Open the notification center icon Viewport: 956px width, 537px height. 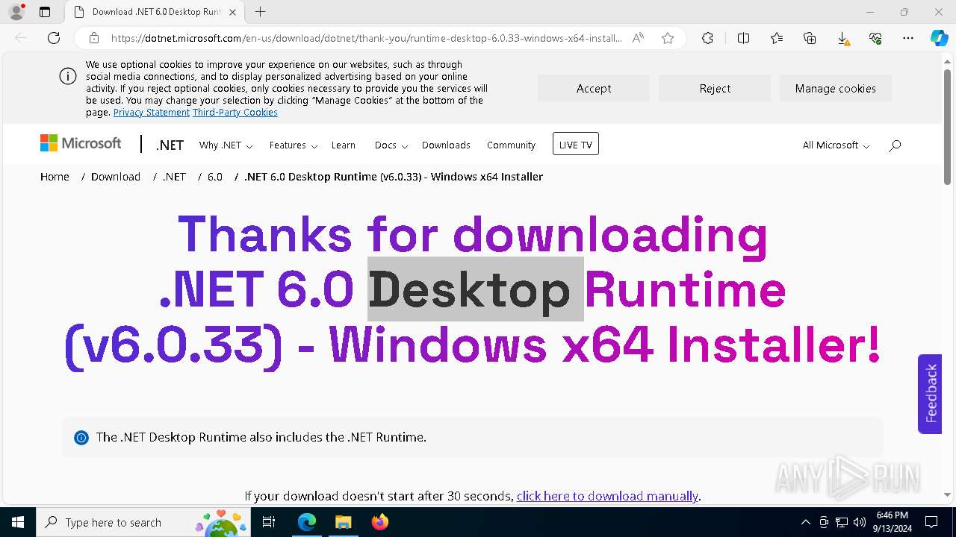coord(931,522)
